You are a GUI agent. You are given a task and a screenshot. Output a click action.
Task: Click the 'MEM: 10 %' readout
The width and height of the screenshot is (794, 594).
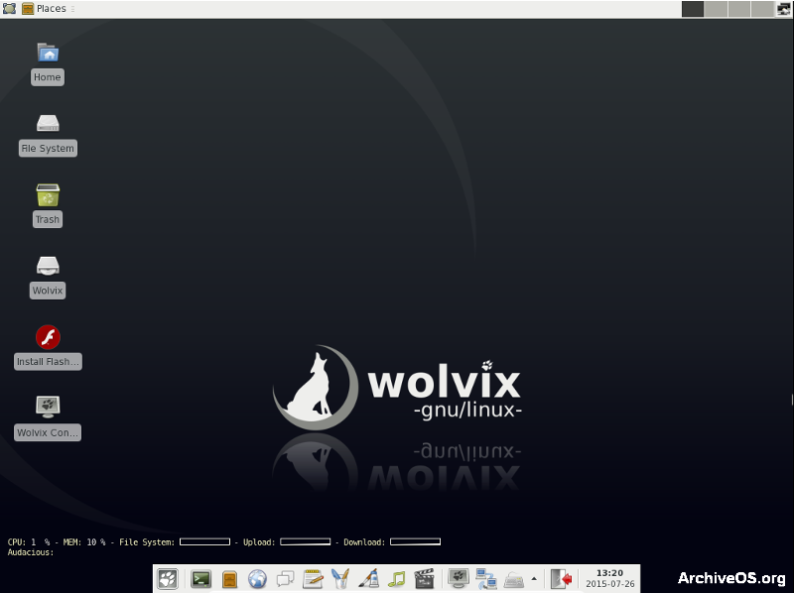pyautogui.click(x=84, y=541)
